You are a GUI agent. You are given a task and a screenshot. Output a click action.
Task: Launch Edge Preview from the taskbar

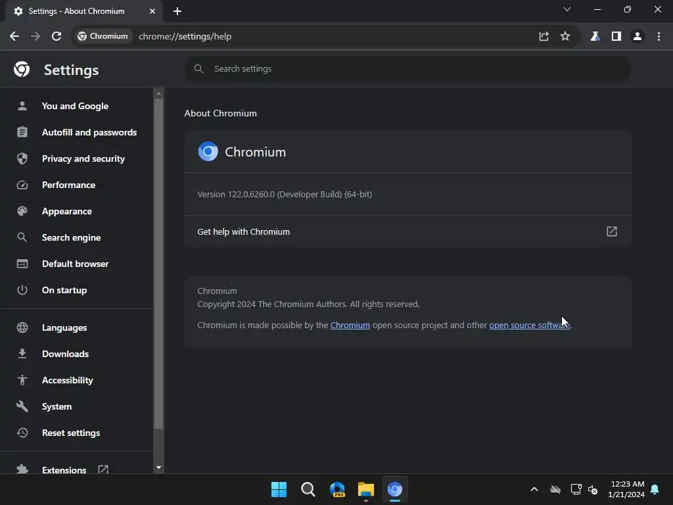[337, 489]
